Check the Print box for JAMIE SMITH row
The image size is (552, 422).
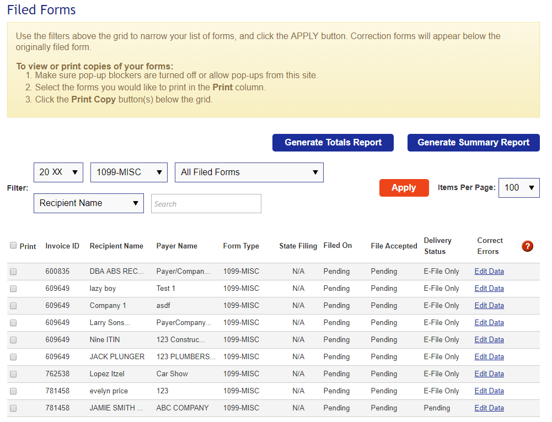click(13, 408)
